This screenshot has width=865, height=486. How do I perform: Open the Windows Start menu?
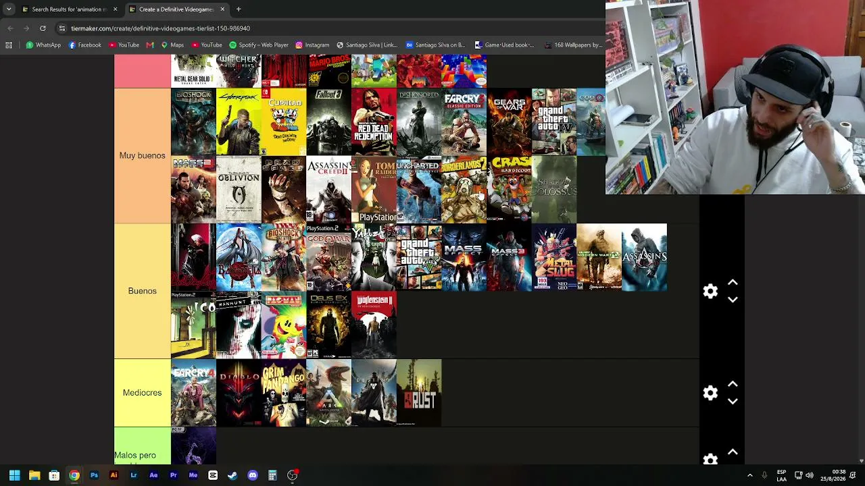pos(14,475)
